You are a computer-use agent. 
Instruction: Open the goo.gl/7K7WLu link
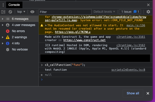[73, 32]
